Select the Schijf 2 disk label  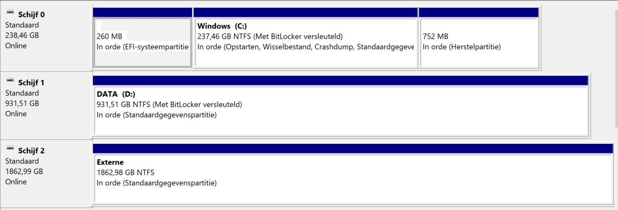[x=31, y=151]
